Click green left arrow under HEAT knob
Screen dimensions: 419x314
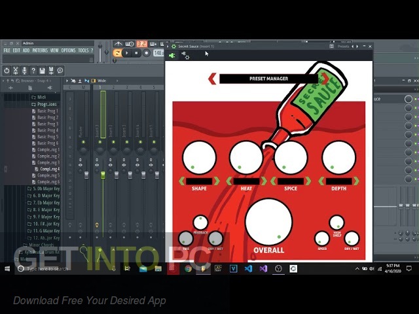click(x=229, y=181)
